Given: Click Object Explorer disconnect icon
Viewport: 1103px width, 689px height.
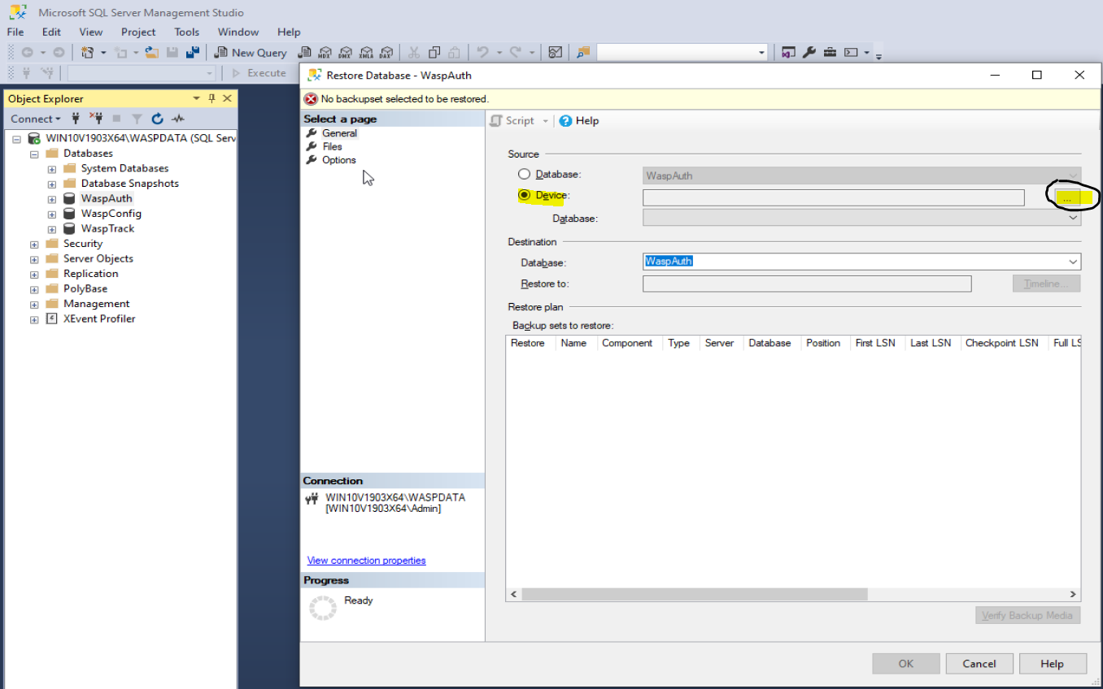Looking at the screenshot, I should pos(96,119).
